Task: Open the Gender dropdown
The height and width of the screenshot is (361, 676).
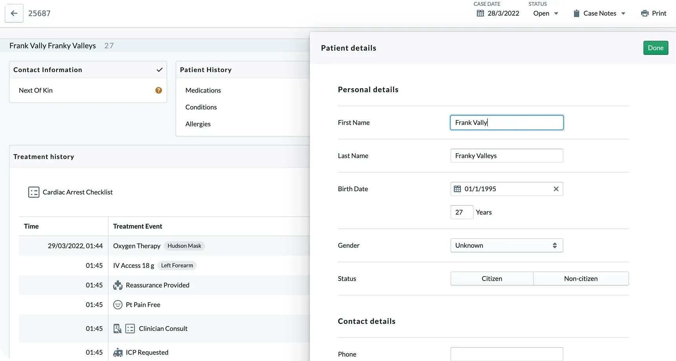Action: [506, 245]
